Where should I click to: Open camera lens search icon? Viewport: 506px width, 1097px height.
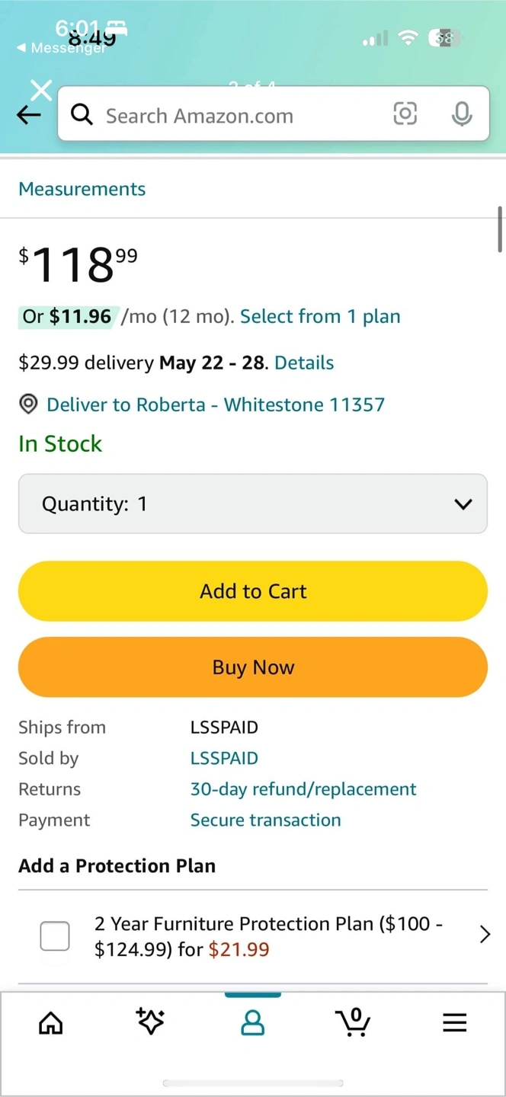tap(405, 114)
